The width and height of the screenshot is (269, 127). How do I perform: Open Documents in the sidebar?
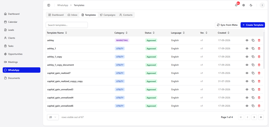[x=22, y=78]
